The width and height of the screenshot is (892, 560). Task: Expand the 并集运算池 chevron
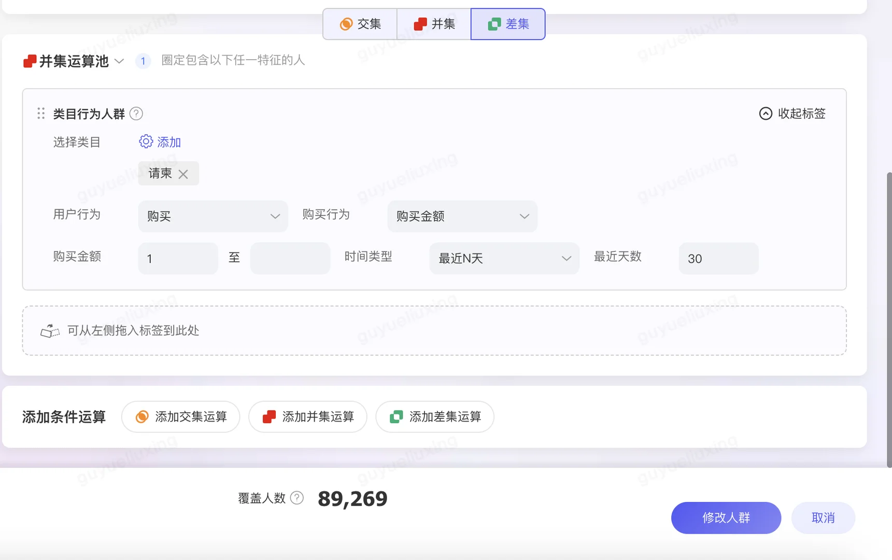click(x=119, y=61)
